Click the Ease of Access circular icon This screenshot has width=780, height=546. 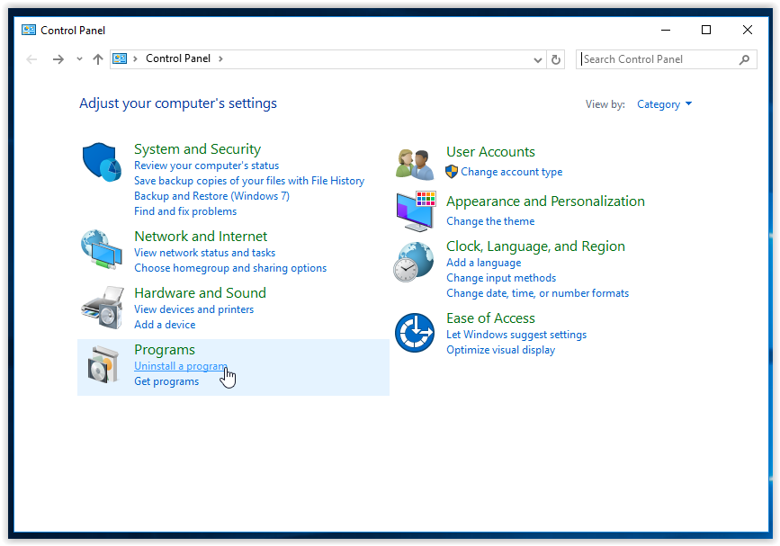(415, 333)
